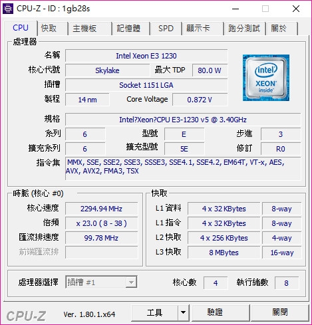Click the L1 資料 8-way value
Viewport: 312px width, 325px height.
click(281, 209)
